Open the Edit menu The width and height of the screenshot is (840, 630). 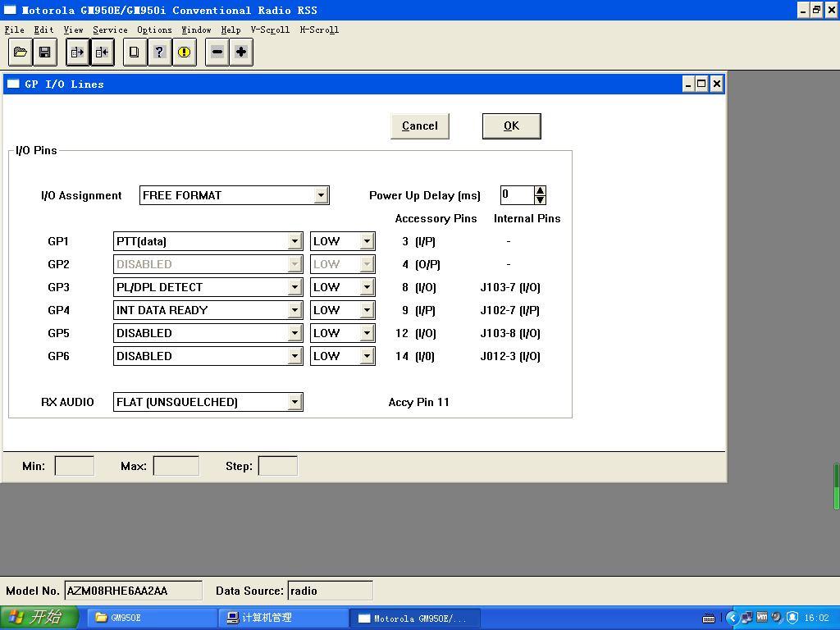[x=44, y=30]
